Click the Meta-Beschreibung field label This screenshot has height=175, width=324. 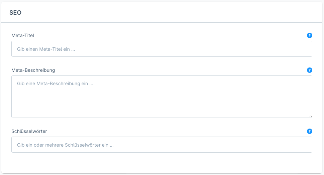click(33, 70)
